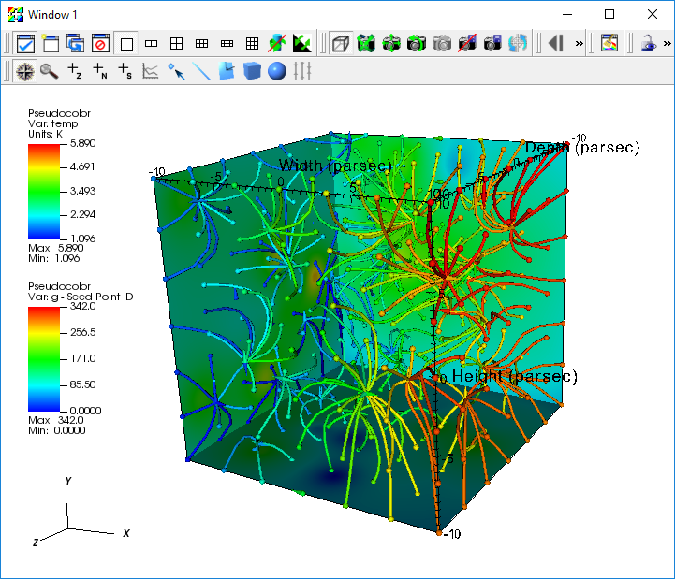This screenshot has height=579, width=675.
Task: Click the invert background colors icon
Action: pyautogui.click(x=301, y=43)
